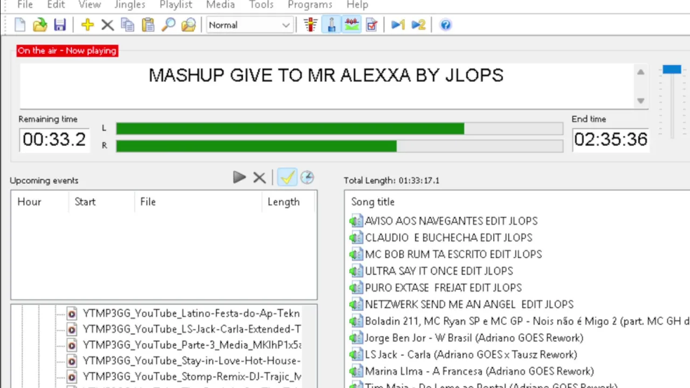Click the Song title column header
690x388 pixels.
tap(373, 202)
